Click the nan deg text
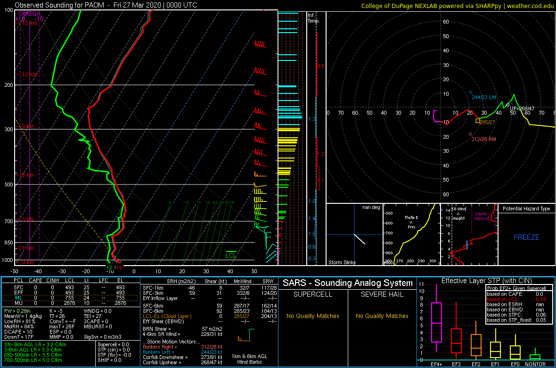The width and height of the screenshot is (556, 368). point(370,208)
